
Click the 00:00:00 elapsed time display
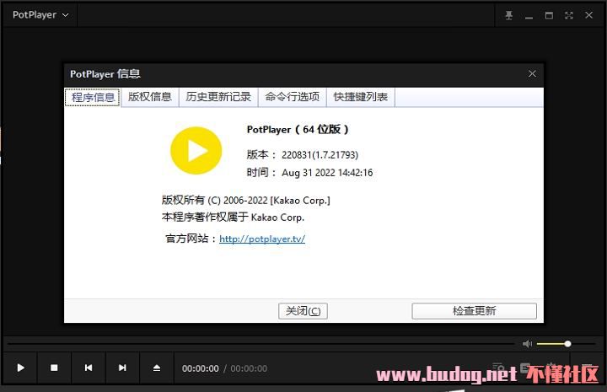click(x=200, y=368)
